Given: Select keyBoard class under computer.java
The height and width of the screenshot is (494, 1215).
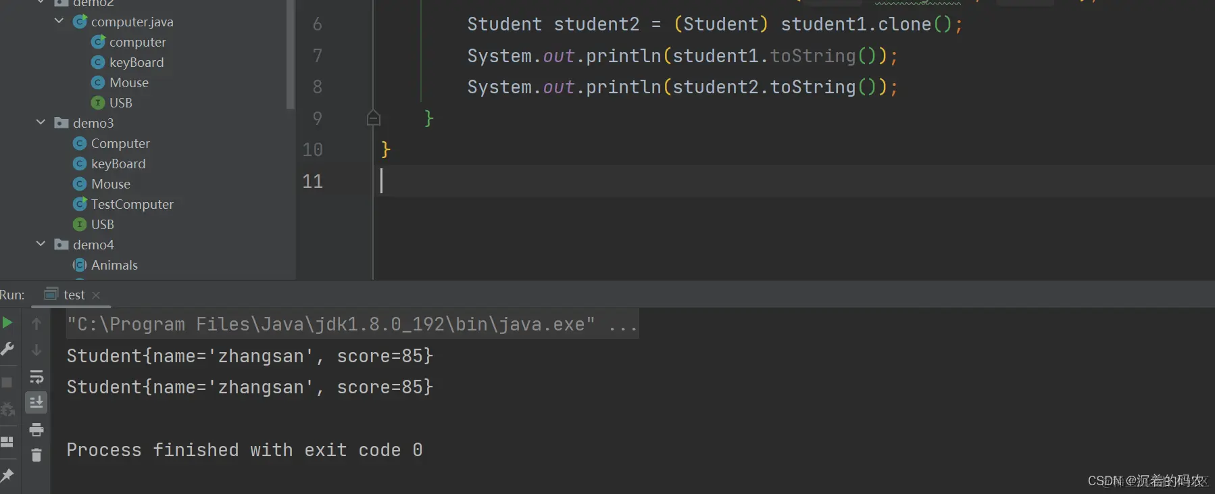Looking at the screenshot, I should click(137, 62).
